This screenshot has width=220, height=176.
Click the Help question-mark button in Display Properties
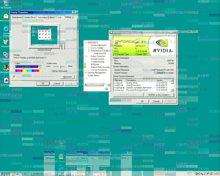coord(73,12)
